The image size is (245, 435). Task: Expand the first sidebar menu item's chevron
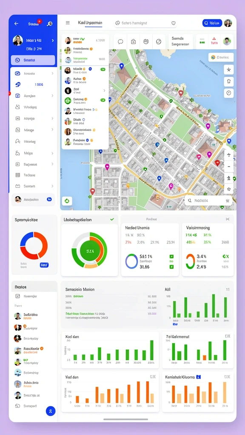point(52,73)
